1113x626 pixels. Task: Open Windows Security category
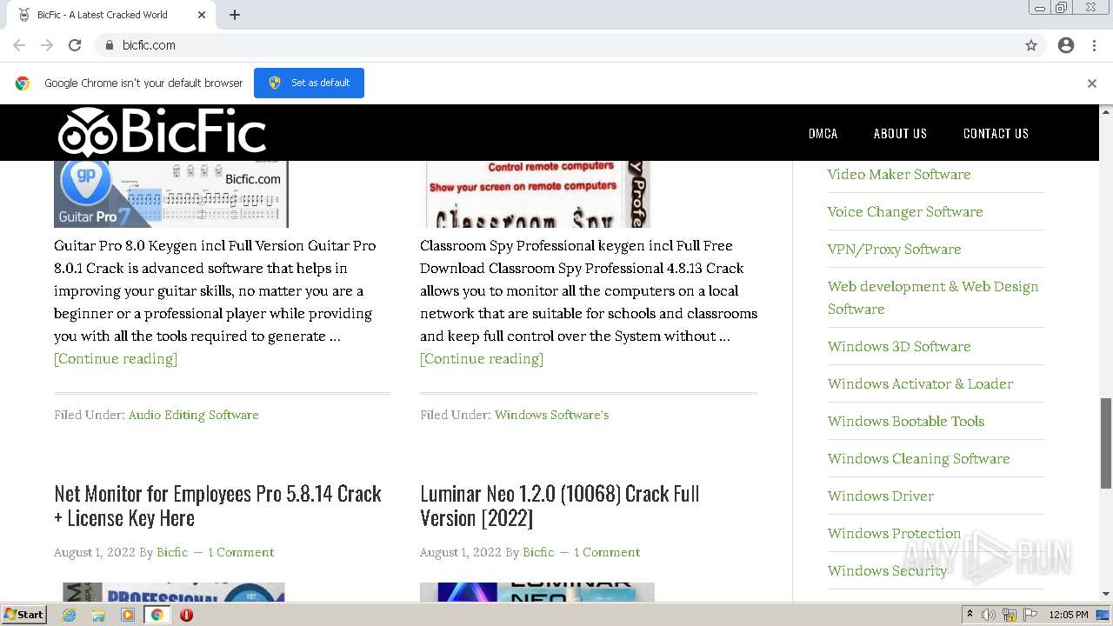pyautogui.click(x=887, y=570)
